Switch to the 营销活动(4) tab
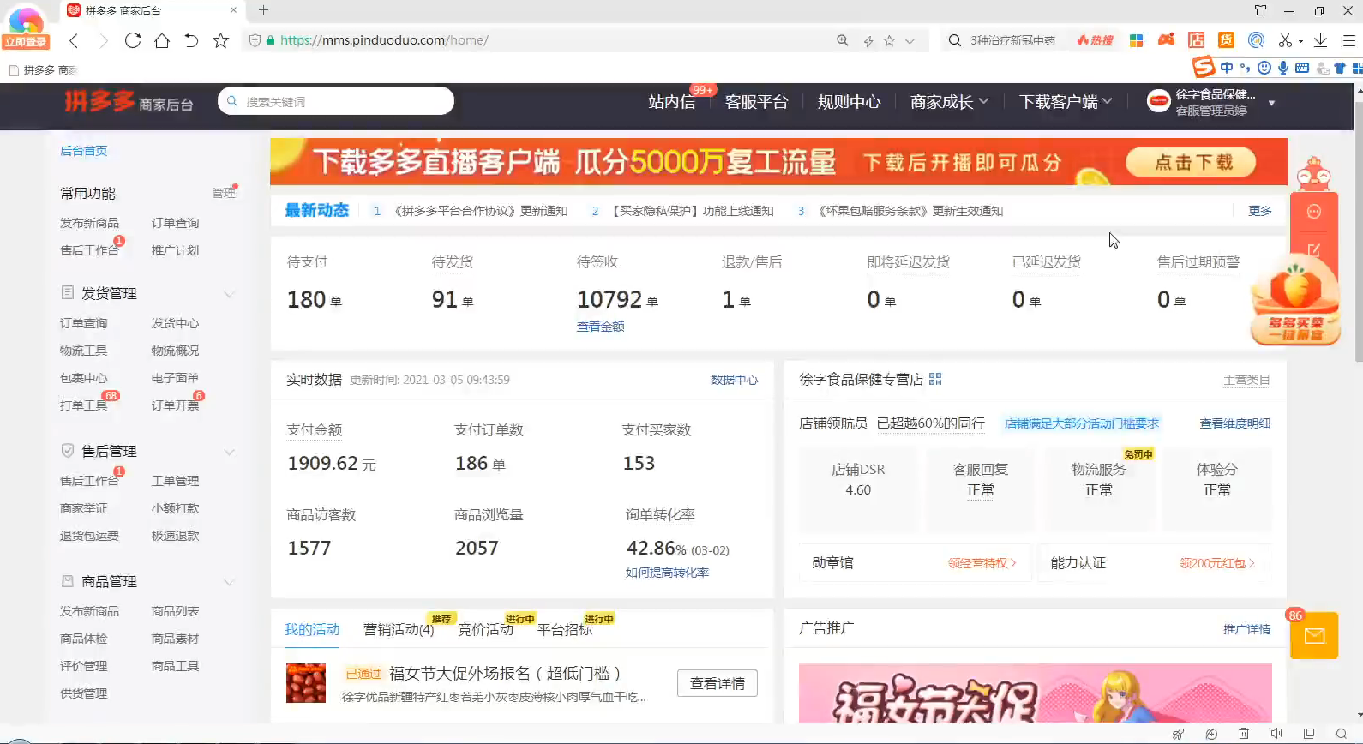Image resolution: width=1363 pixels, height=744 pixels. 399,629
